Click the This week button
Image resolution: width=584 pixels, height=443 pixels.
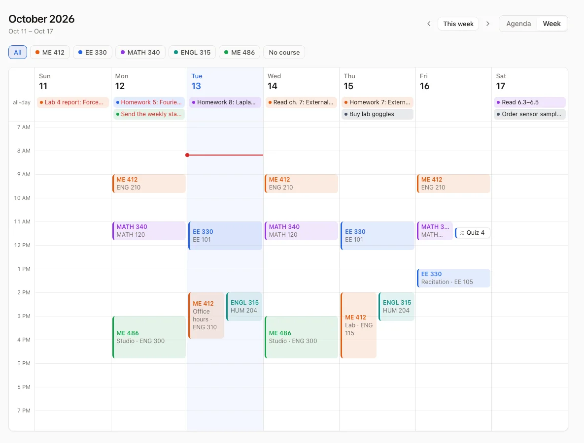tap(458, 24)
